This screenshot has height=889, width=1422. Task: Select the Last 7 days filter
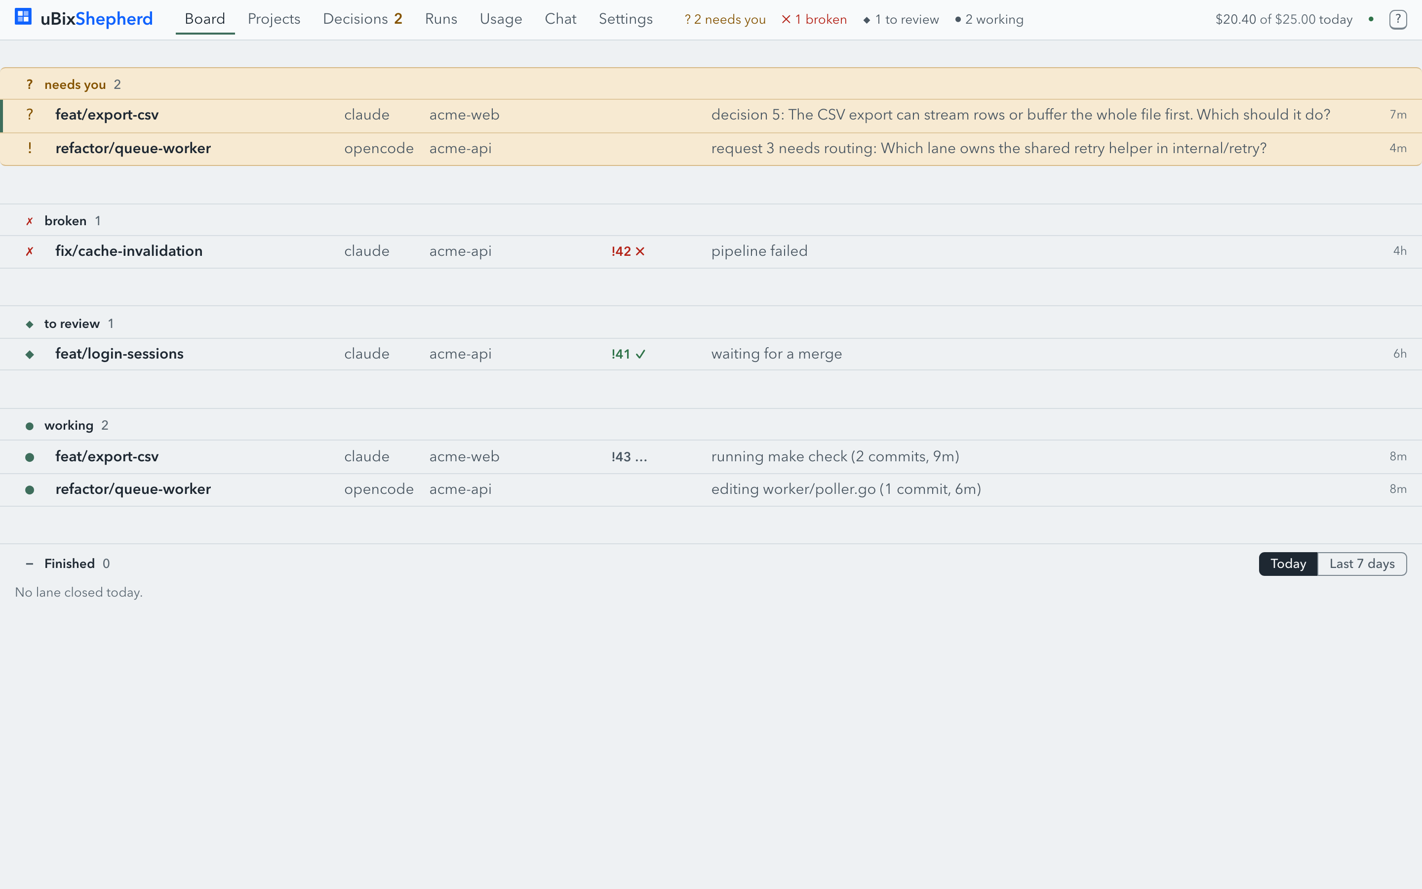click(1362, 564)
